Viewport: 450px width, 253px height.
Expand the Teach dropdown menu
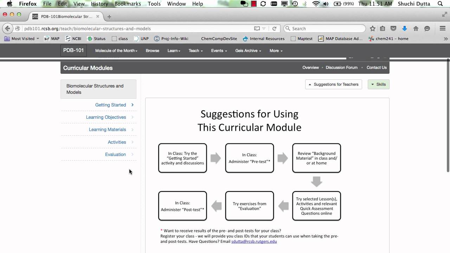coord(195,51)
